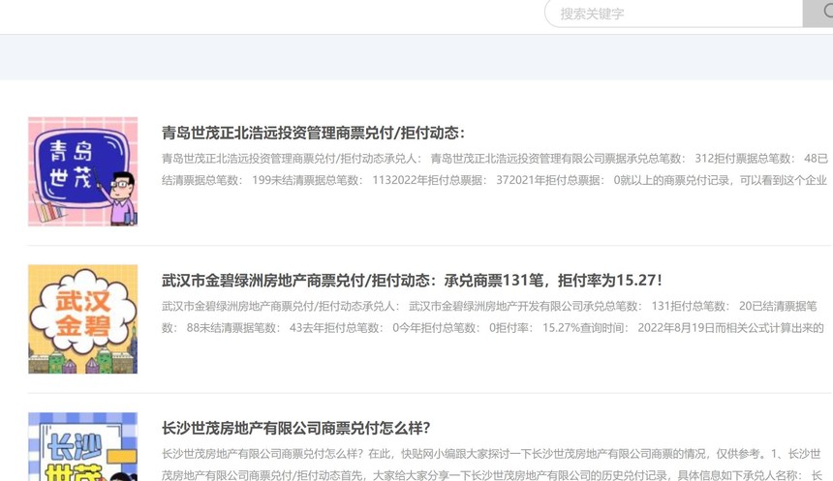Click the search keyword input field
The image size is (833, 481).
point(673,14)
